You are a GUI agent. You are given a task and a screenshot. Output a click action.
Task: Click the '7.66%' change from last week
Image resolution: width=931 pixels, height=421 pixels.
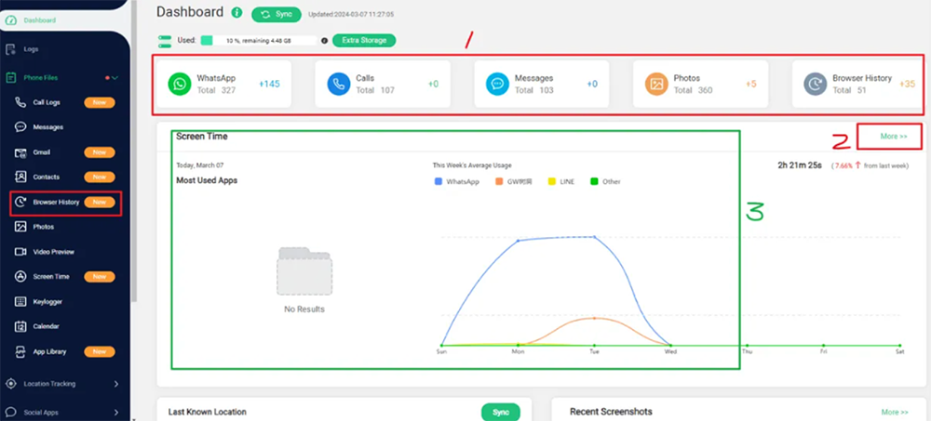click(x=843, y=166)
